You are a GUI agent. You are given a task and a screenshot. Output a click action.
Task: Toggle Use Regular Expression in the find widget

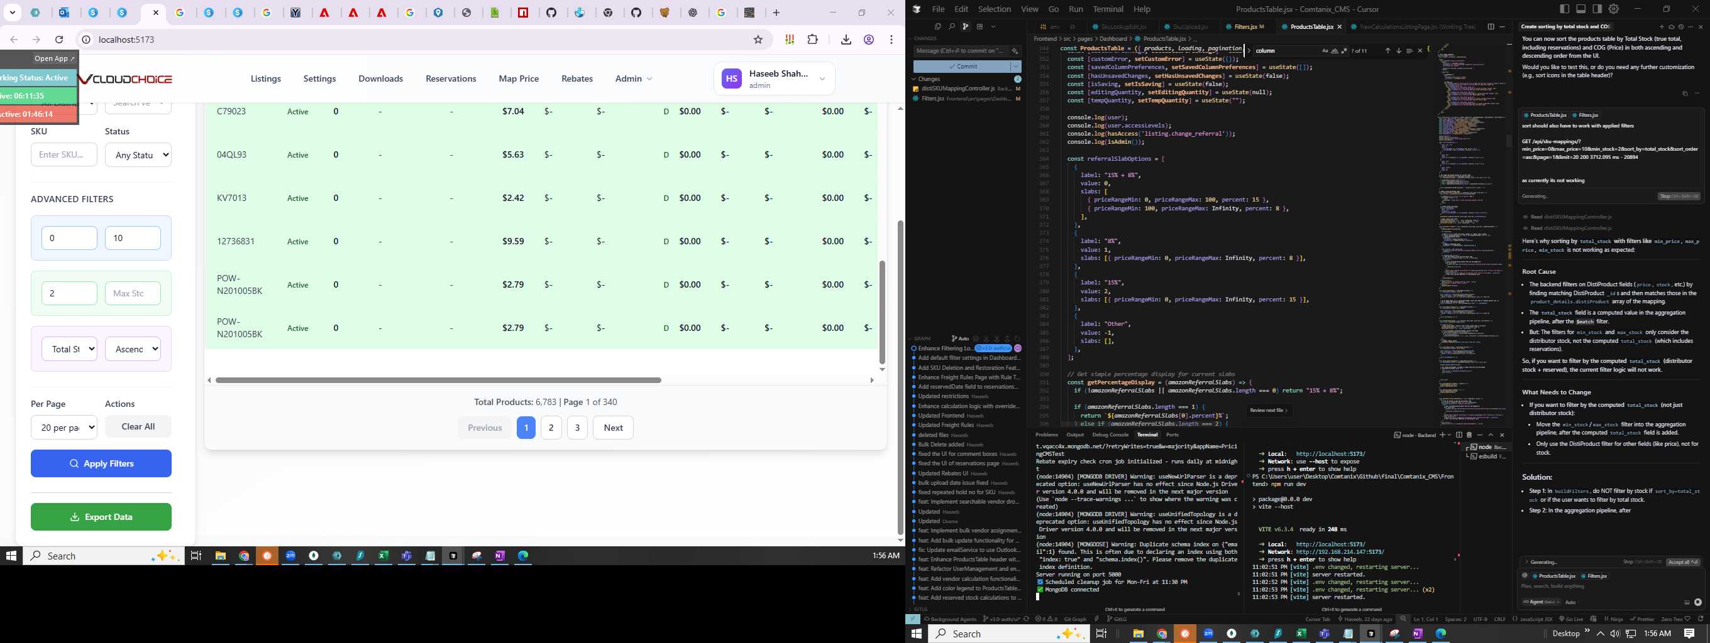(1344, 50)
